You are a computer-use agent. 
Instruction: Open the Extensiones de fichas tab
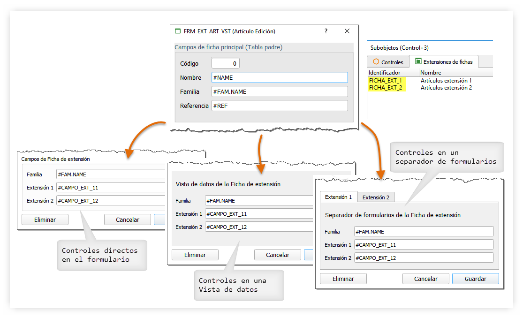[x=443, y=62]
